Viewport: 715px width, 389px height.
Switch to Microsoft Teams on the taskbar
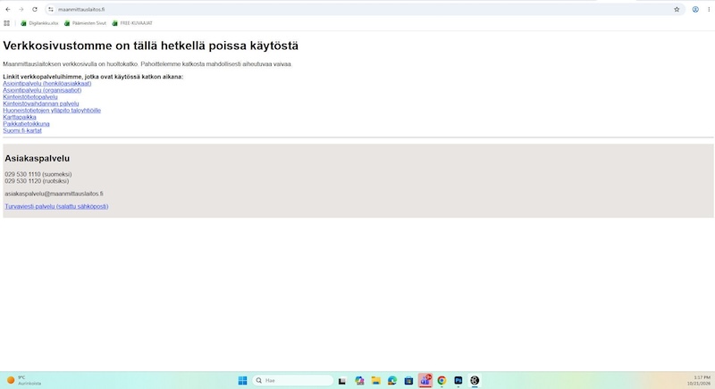pos(425,380)
